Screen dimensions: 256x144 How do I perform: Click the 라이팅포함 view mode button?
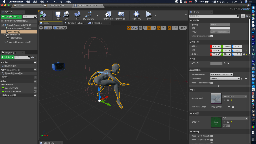[60, 28]
